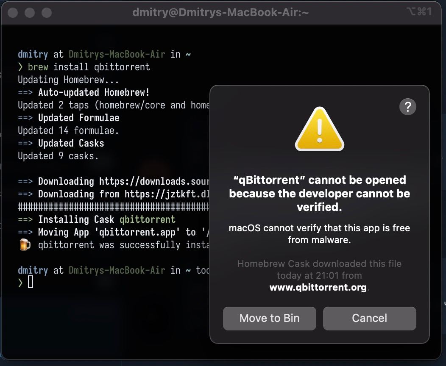Click 'Updated Formulae' heading

79,118
